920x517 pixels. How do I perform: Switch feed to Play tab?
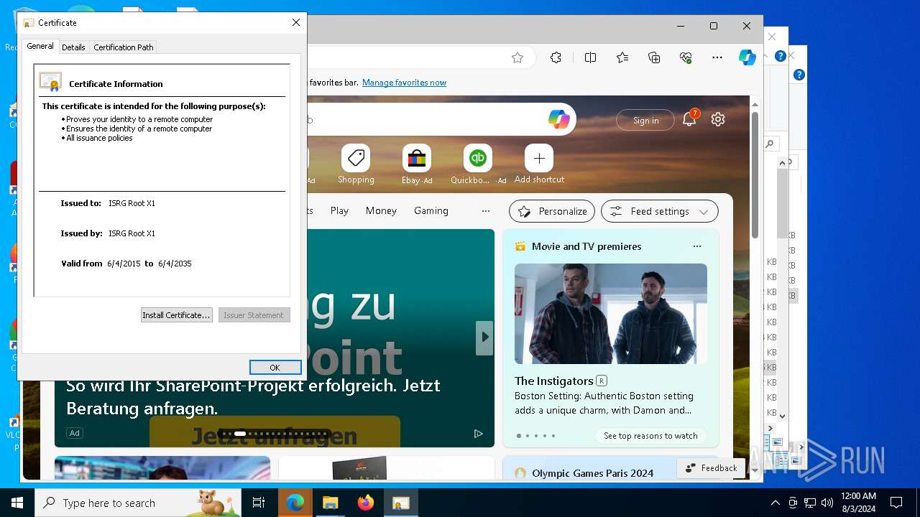point(339,210)
